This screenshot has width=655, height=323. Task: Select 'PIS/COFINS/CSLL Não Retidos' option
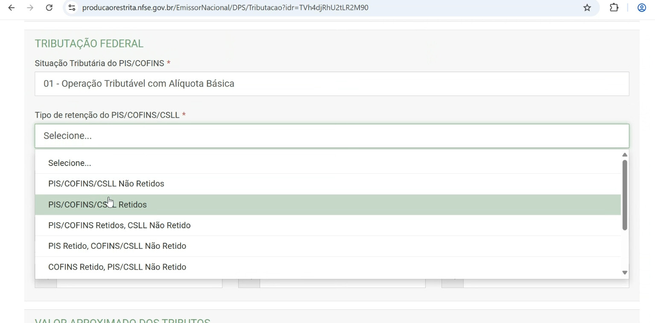tap(106, 184)
